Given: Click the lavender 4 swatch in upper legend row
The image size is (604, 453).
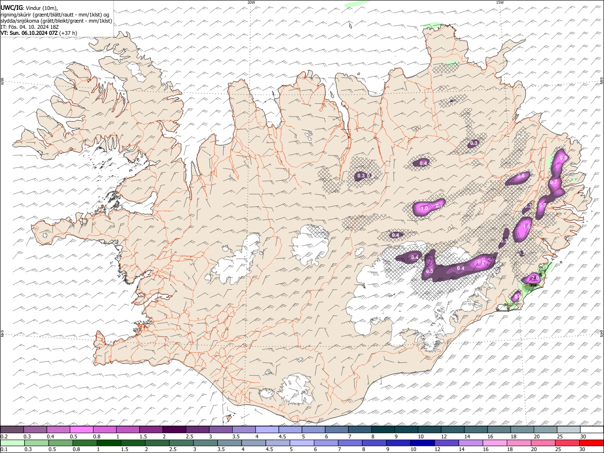Looking at the screenshot, I should [x=267, y=430].
